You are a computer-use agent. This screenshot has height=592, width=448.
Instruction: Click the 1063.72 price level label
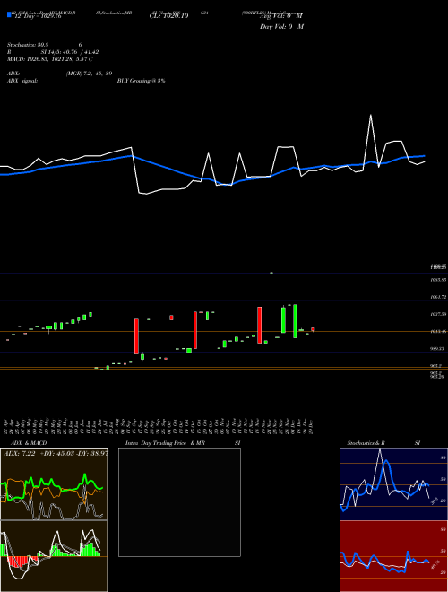coord(438,297)
